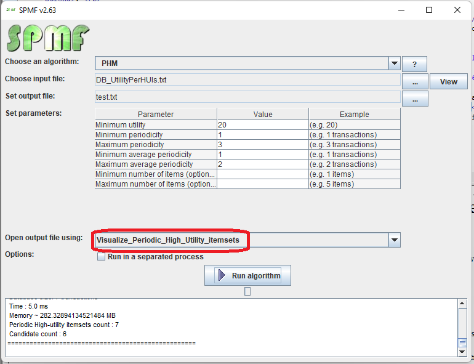Click the SPMF logo image
Viewport: 474px width, 364px height.
47,38
